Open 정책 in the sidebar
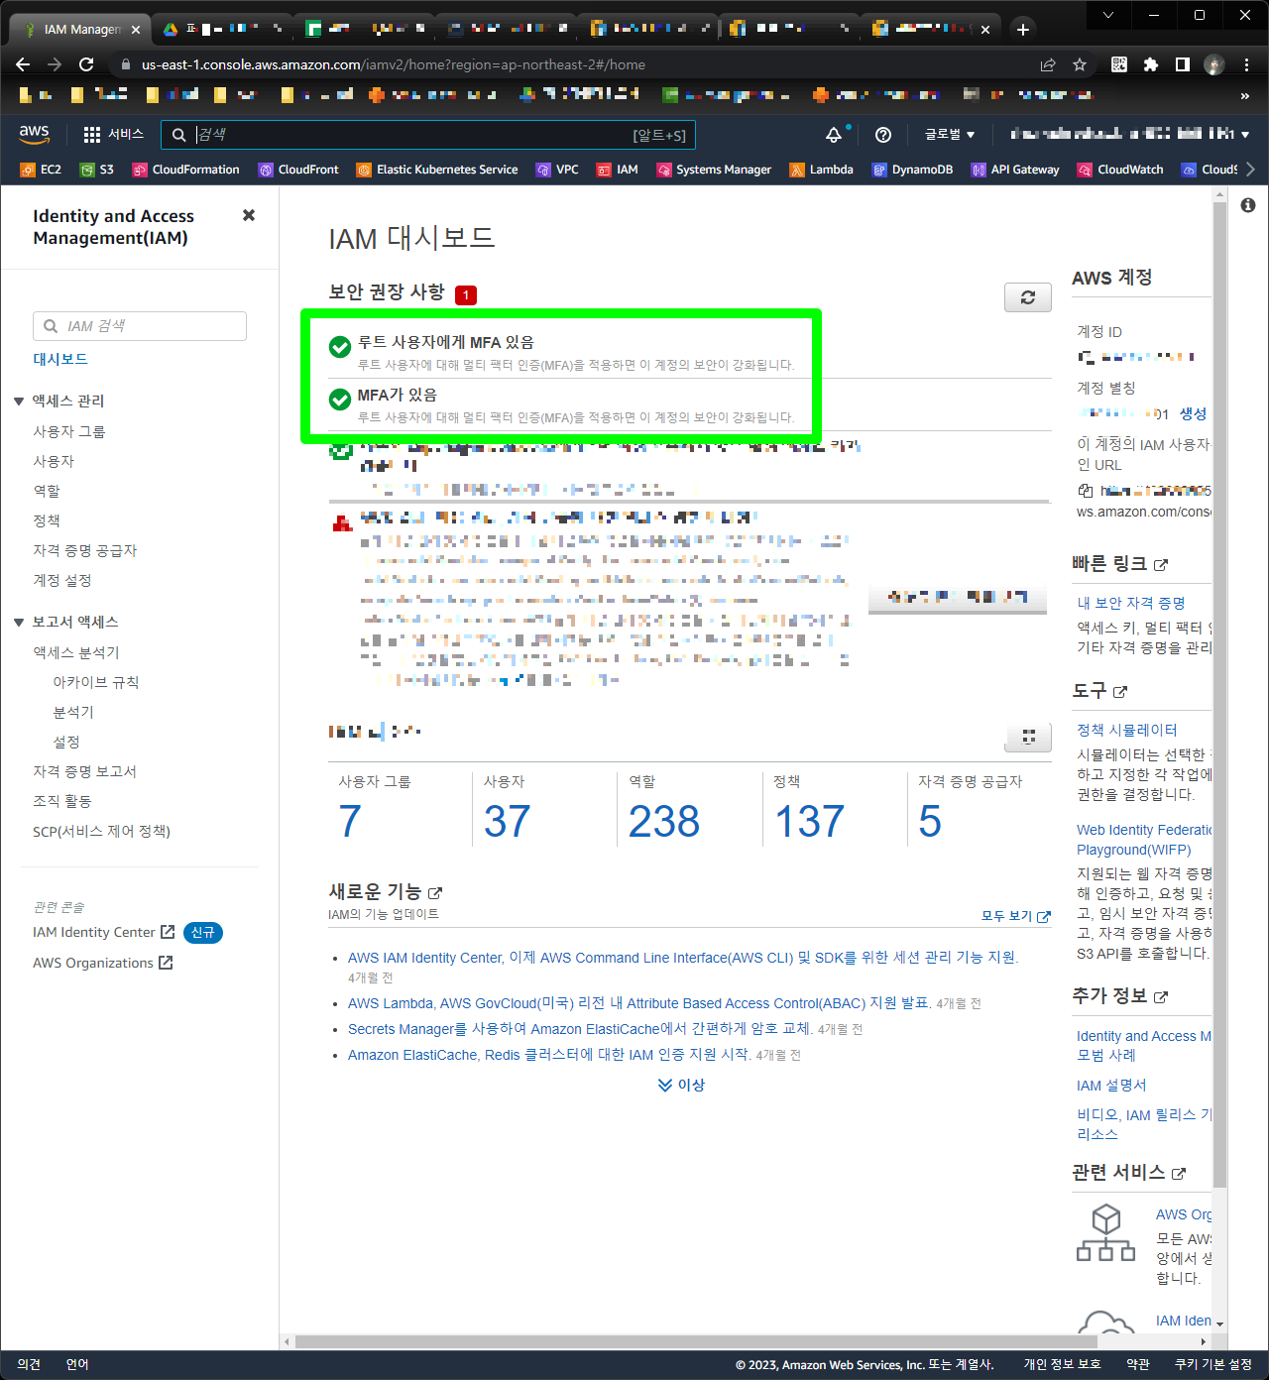This screenshot has height=1380, width=1269. 47,520
